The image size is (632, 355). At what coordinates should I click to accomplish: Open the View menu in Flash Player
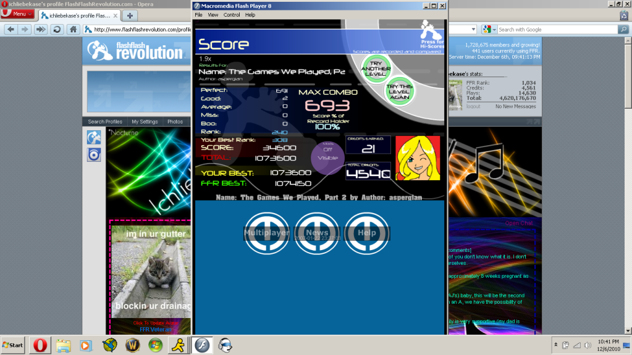[x=213, y=15]
